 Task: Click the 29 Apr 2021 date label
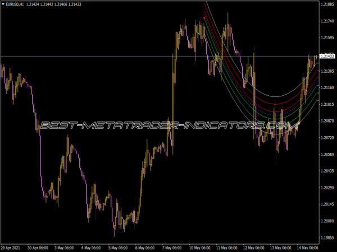[x=12, y=247]
